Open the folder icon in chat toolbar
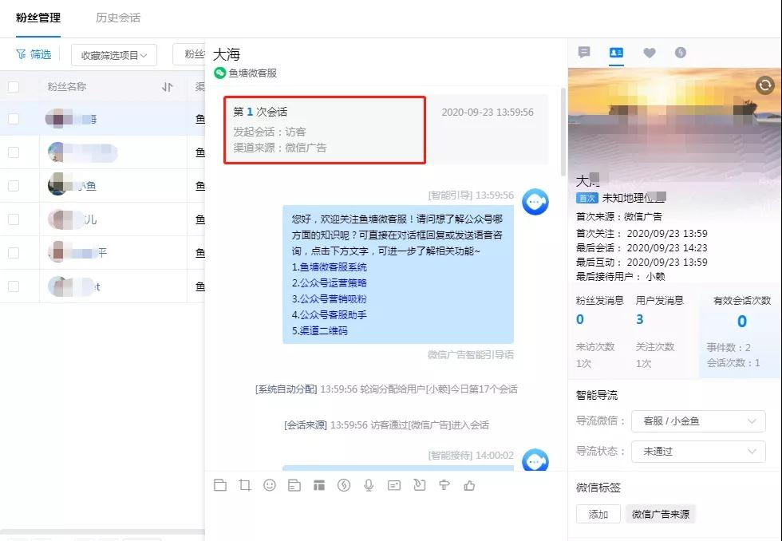The height and width of the screenshot is (541, 782). 220,485
